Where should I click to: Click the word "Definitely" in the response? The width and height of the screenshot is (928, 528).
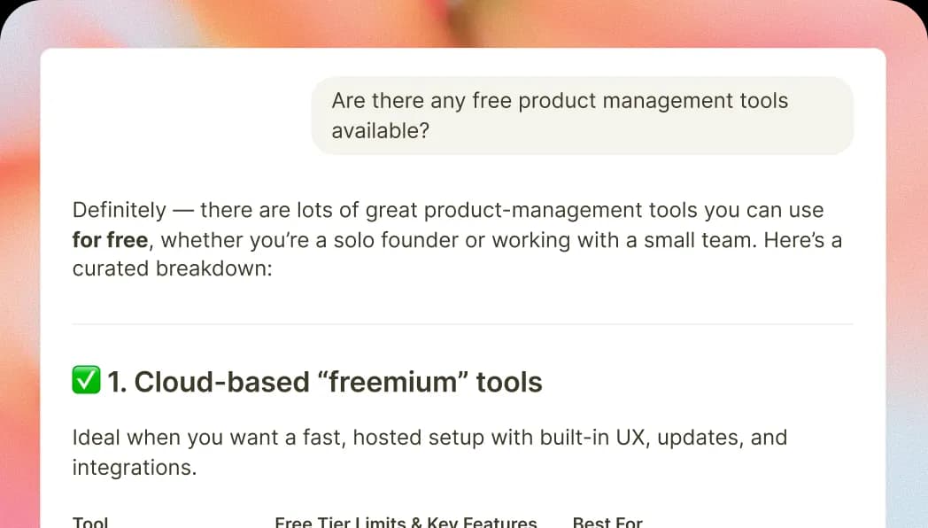119,211
